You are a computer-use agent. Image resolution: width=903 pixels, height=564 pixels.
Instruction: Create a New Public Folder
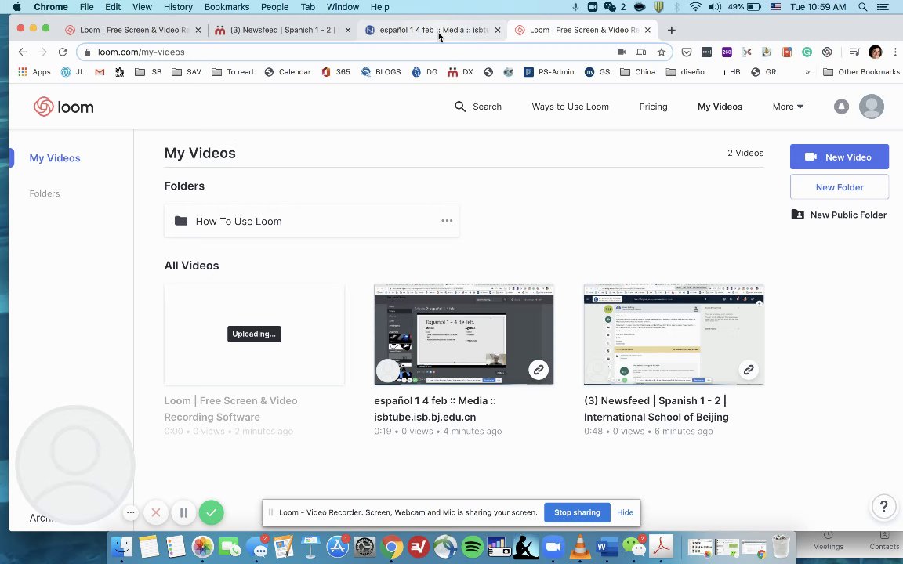(839, 215)
